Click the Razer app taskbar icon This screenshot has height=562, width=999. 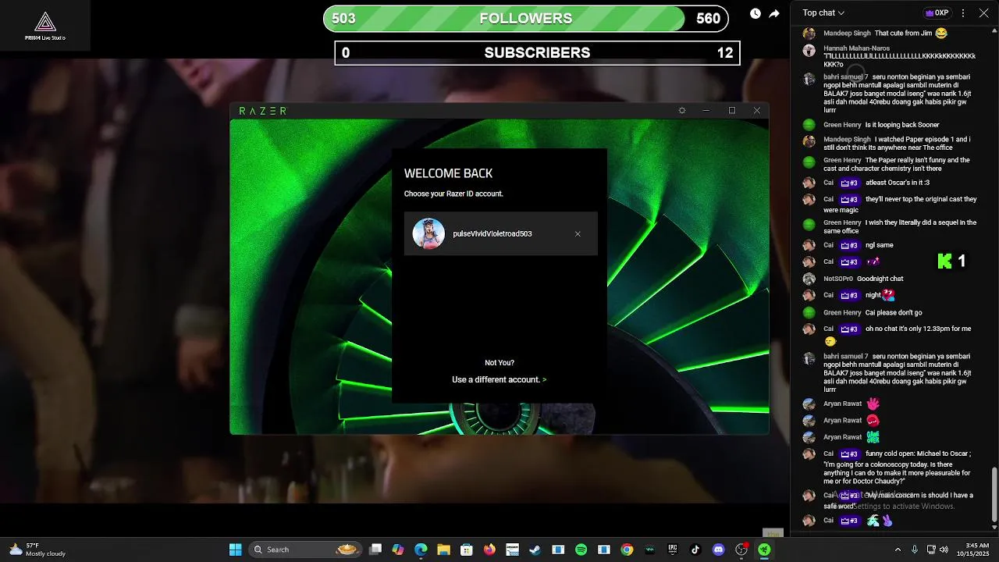point(765,550)
